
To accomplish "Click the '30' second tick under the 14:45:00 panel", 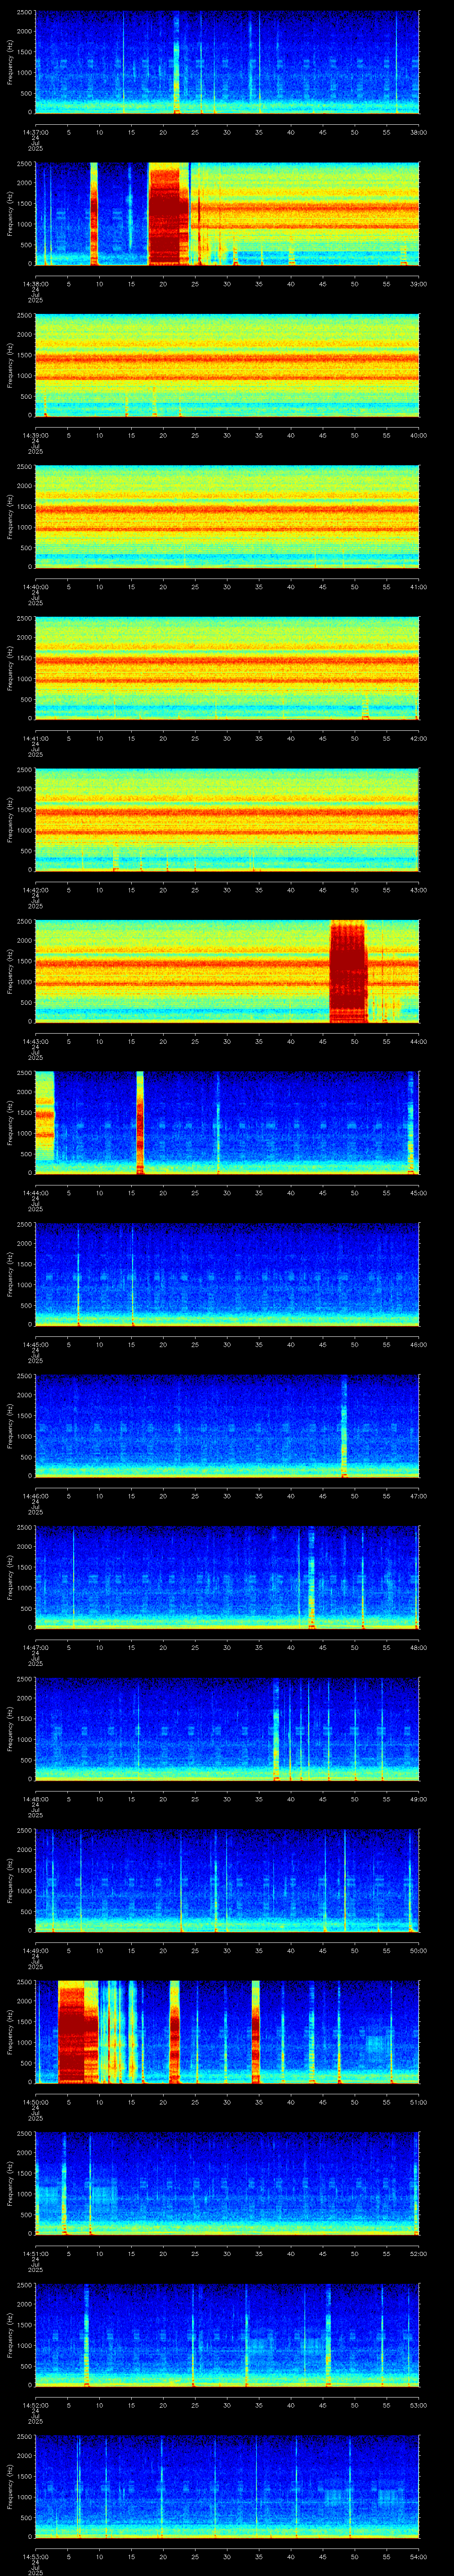I will (227, 1344).
